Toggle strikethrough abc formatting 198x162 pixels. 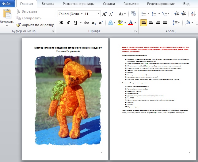pyautogui.click(x=86, y=23)
